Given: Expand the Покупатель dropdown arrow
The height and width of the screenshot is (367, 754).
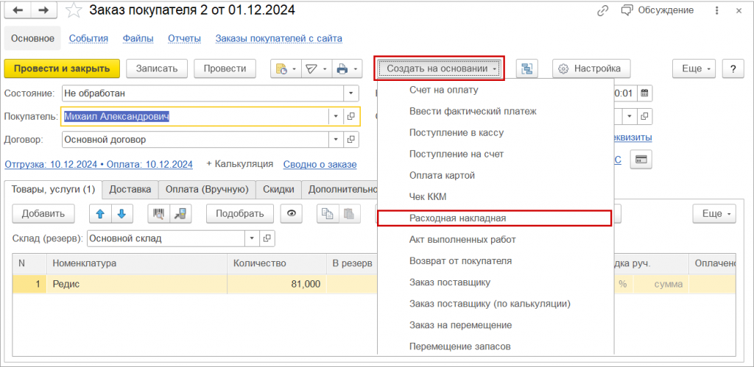Looking at the screenshot, I should (335, 116).
